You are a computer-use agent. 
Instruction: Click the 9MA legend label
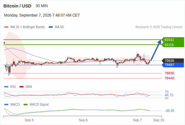click(x=29, y=87)
